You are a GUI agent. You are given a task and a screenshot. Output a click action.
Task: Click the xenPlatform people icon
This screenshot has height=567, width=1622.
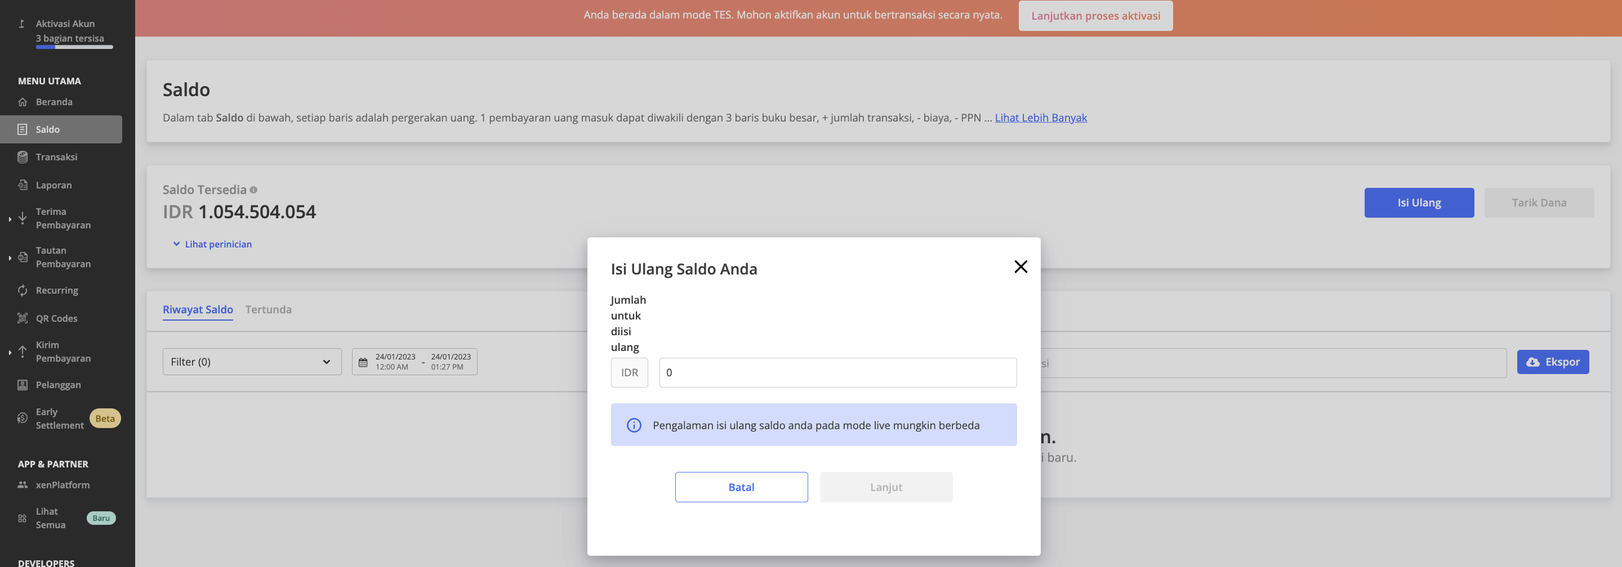pos(23,485)
